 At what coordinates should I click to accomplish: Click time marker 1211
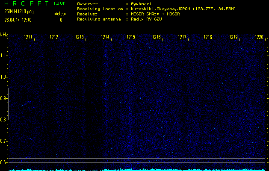28,37
